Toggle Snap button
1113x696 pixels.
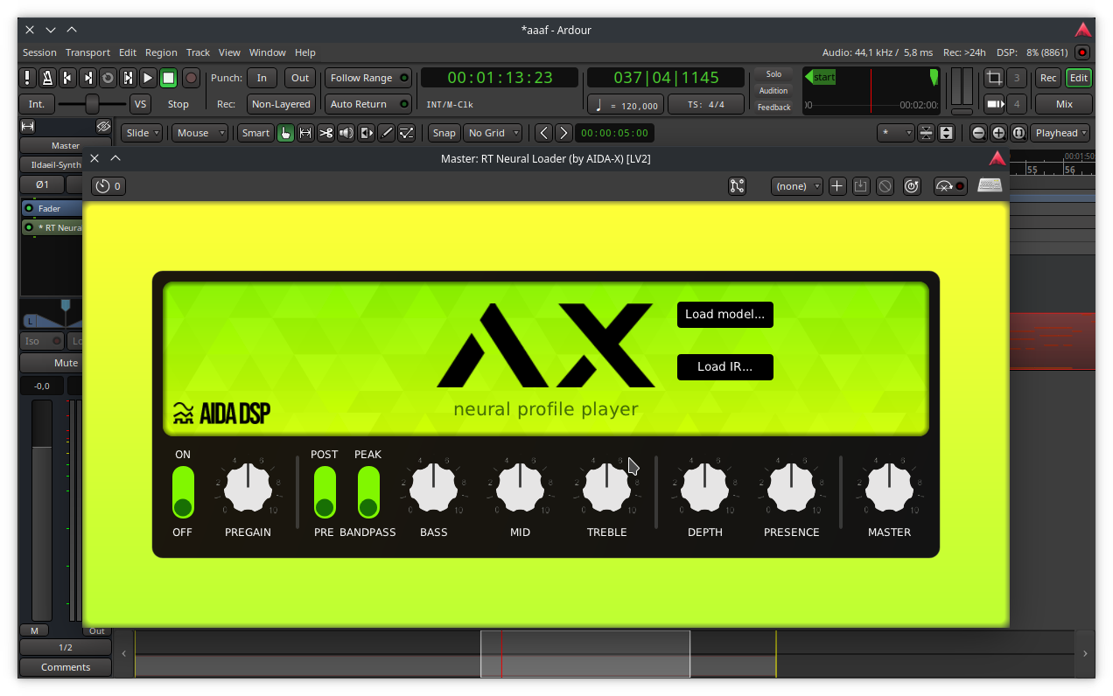tap(444, 133)
